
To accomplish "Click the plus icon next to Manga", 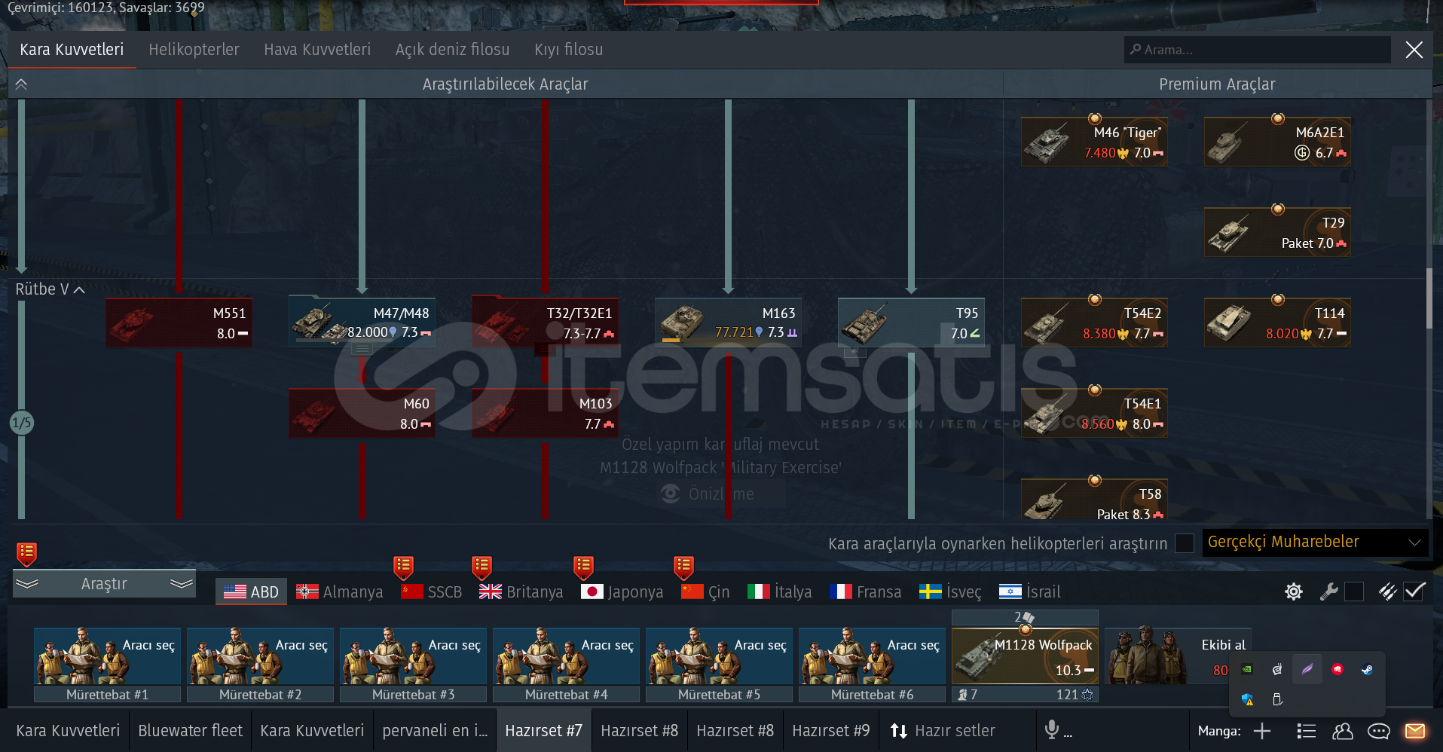I will pyautogui.click(x=1262, y=731).
